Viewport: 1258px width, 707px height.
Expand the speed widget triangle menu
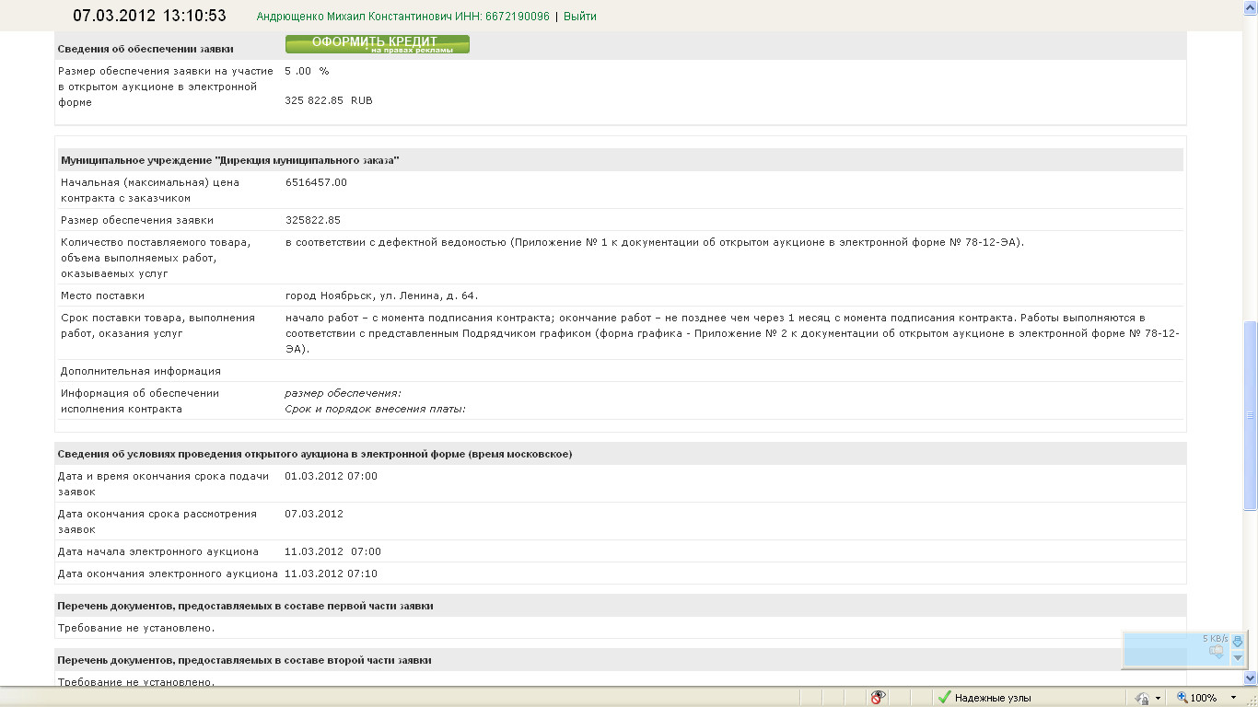1238,657
